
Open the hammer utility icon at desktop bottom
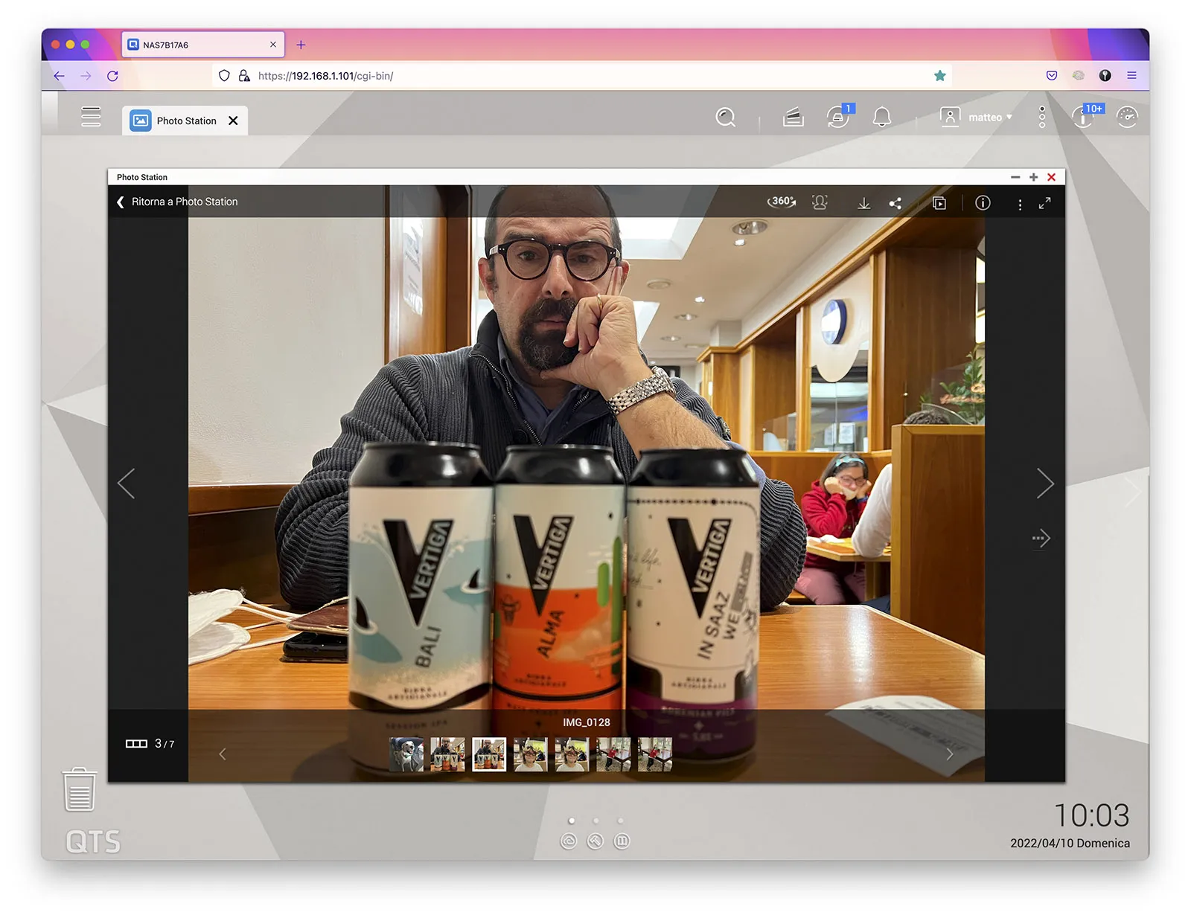coord(595,841)
